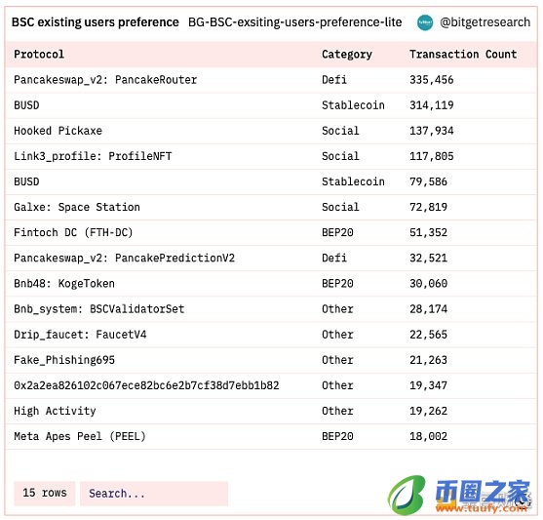Click transaction count 51,352
Image resolution: width=543 pixels, height=520 pixels.
pos(428,232)
